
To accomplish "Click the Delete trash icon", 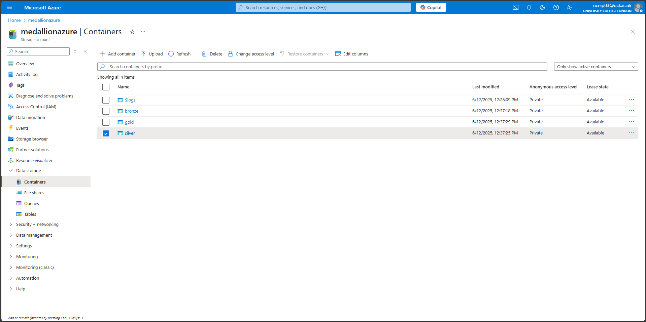I will [204, 54].
